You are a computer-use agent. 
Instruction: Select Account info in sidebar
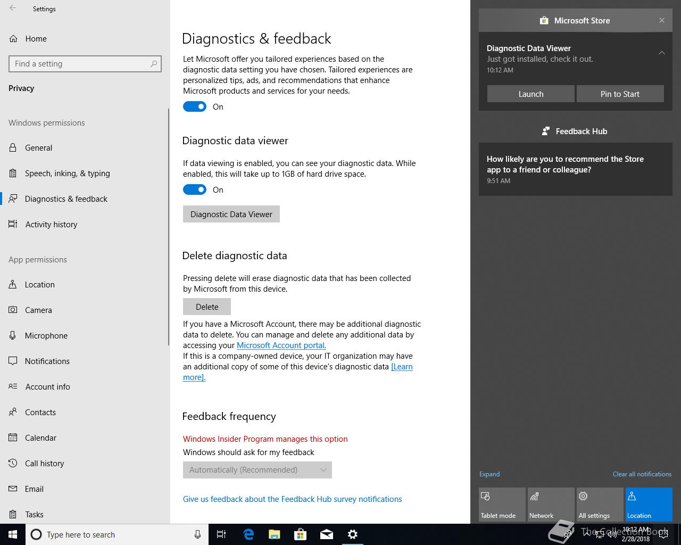tap(85, 386)
